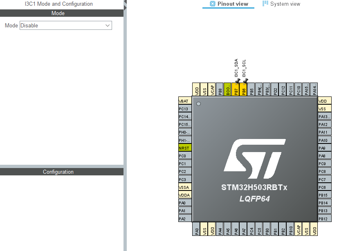Choose pin PB8

click(x=220, y=89)
